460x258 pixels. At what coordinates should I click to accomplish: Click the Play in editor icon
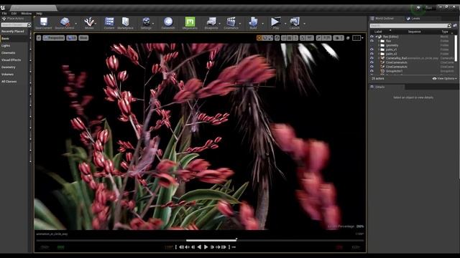(x=275, y=21)
